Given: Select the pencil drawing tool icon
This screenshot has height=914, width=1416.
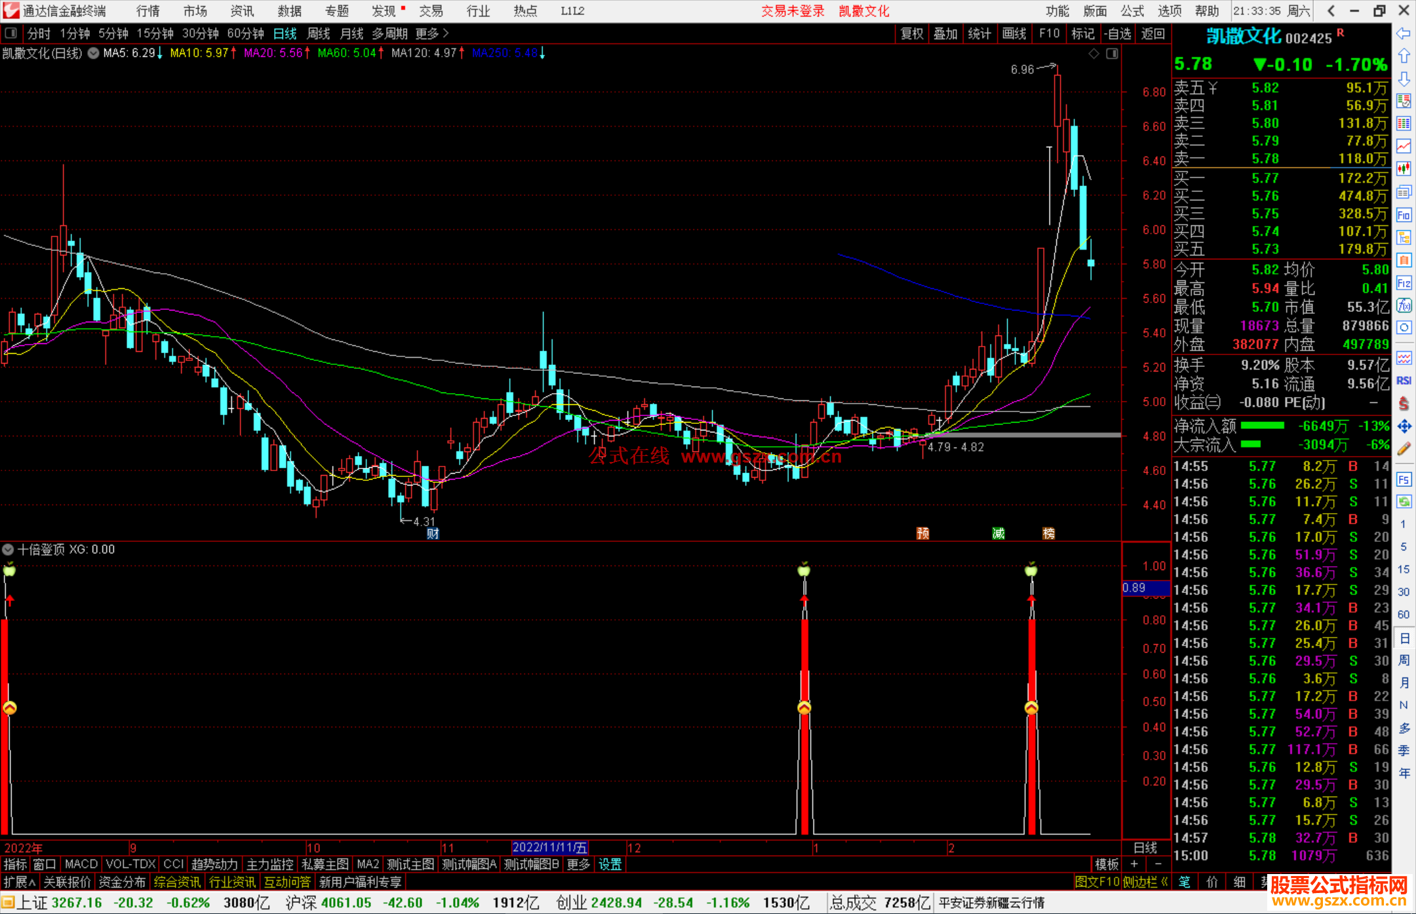Looking at the screenshot, I should 1404,449.
